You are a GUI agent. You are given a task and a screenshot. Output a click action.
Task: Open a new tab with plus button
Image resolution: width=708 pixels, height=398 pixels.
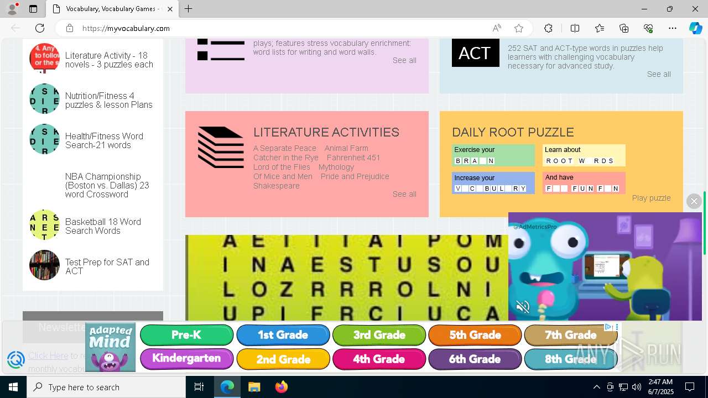[189, 9]
